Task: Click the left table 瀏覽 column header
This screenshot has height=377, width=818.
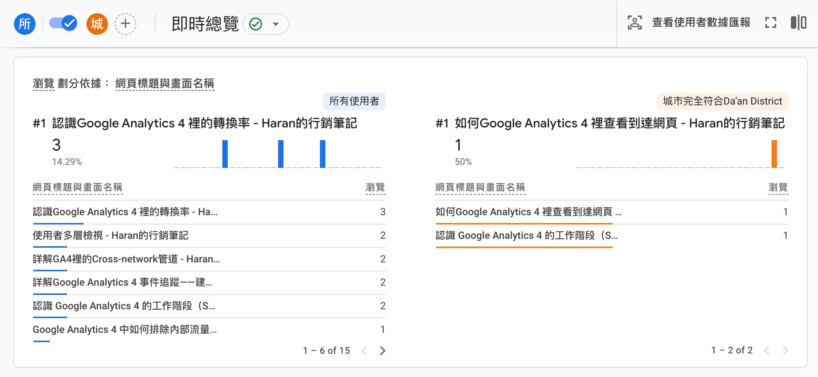Action: pyautogui.click(x=375, y=187)
